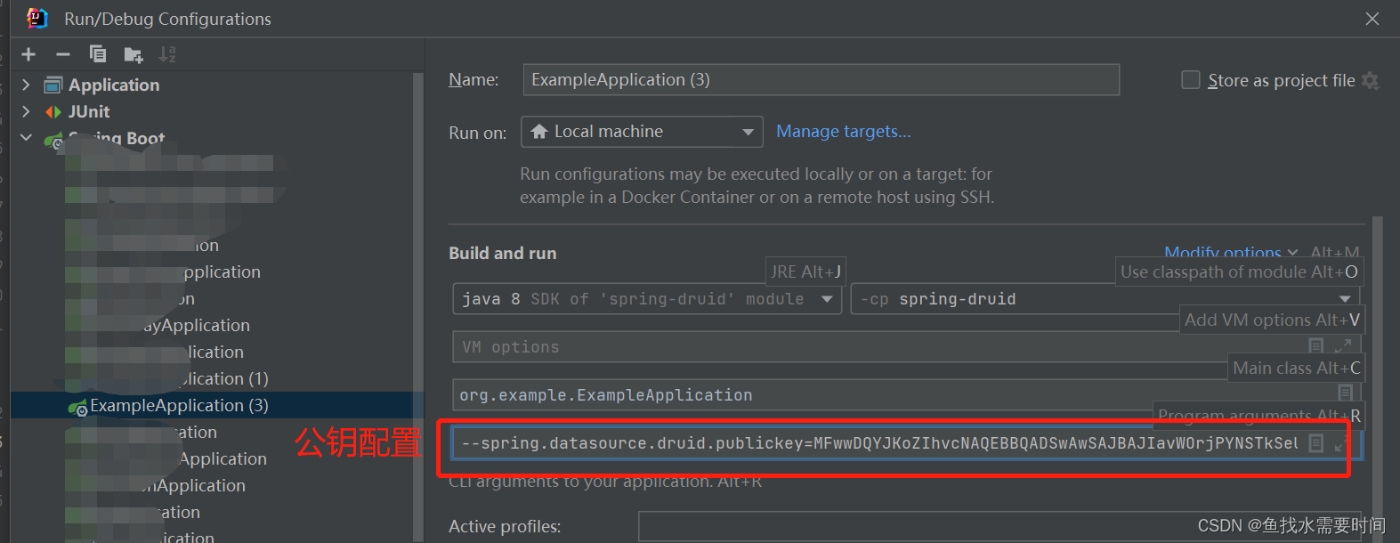Viewport: 1400px width, 543px height.
Task: Click the JUnit type icon
Action: click(53, 112)
